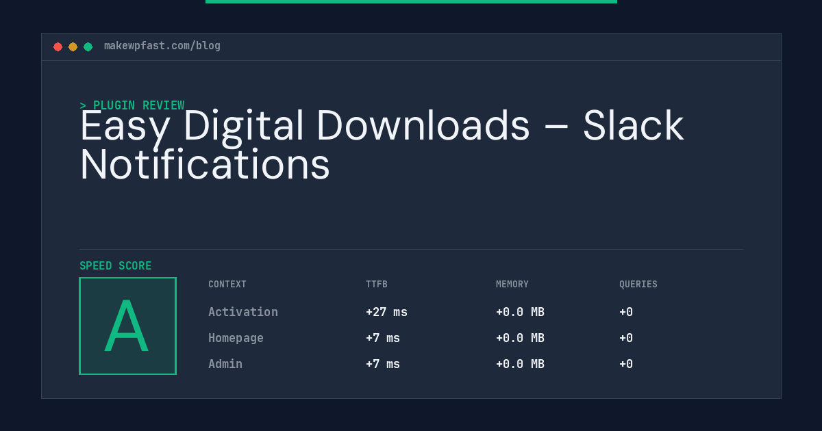Screen dimensions: 822x431
Task: Click the TTFB column header
Action: [x=377, y=285]
